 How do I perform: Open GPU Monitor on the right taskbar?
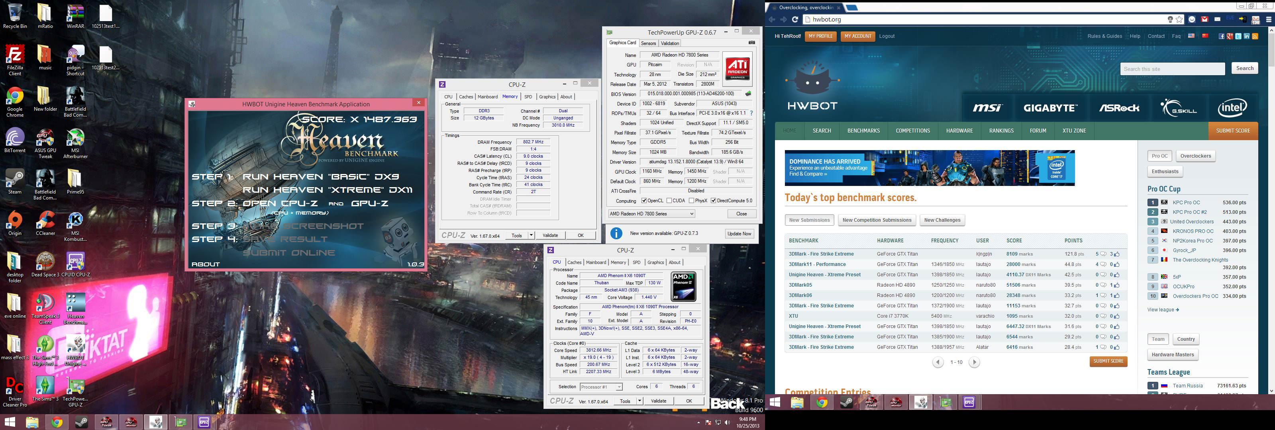[x=896, y=403]
